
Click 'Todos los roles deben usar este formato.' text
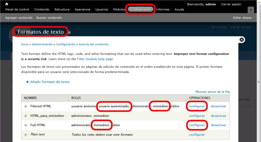[102, 135]
